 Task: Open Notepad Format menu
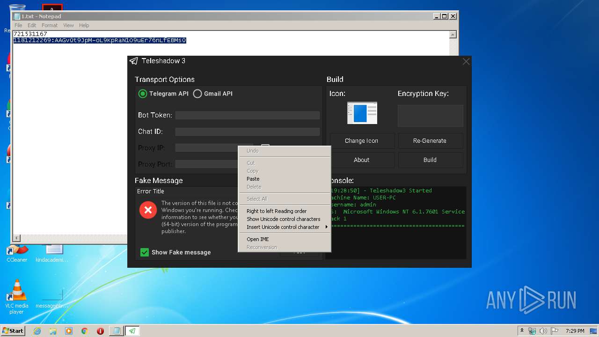click(50, 25)
